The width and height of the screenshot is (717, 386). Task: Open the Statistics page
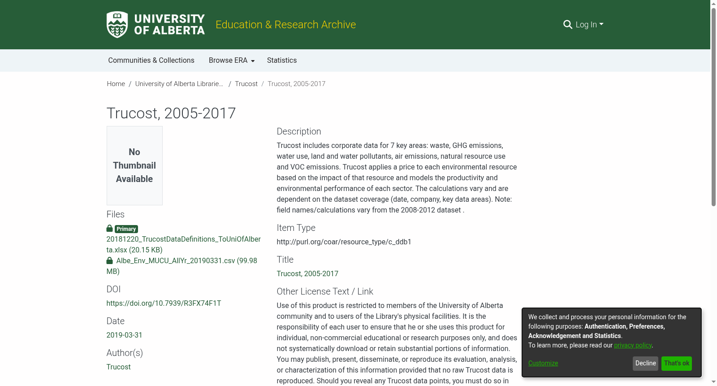[x=282, y=61]
